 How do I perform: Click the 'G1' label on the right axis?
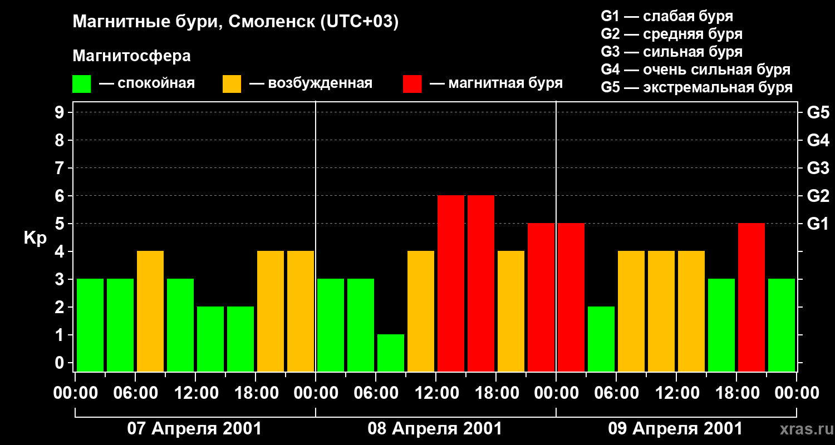point(818,224)
